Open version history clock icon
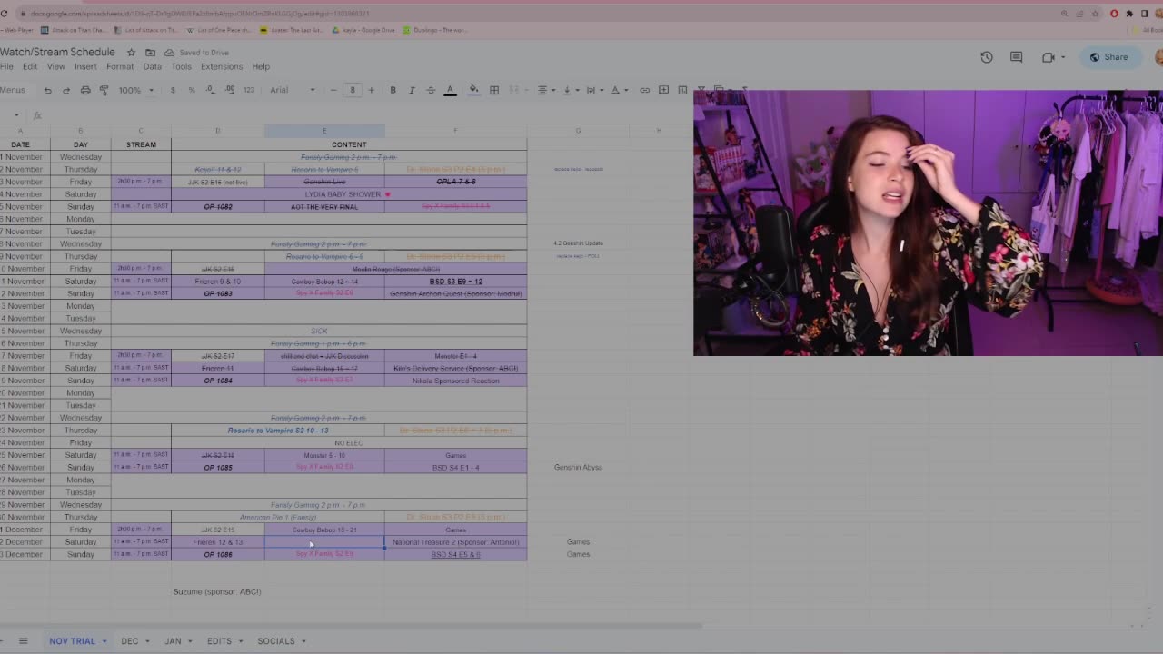The image size is (1163, 654). 987,57
